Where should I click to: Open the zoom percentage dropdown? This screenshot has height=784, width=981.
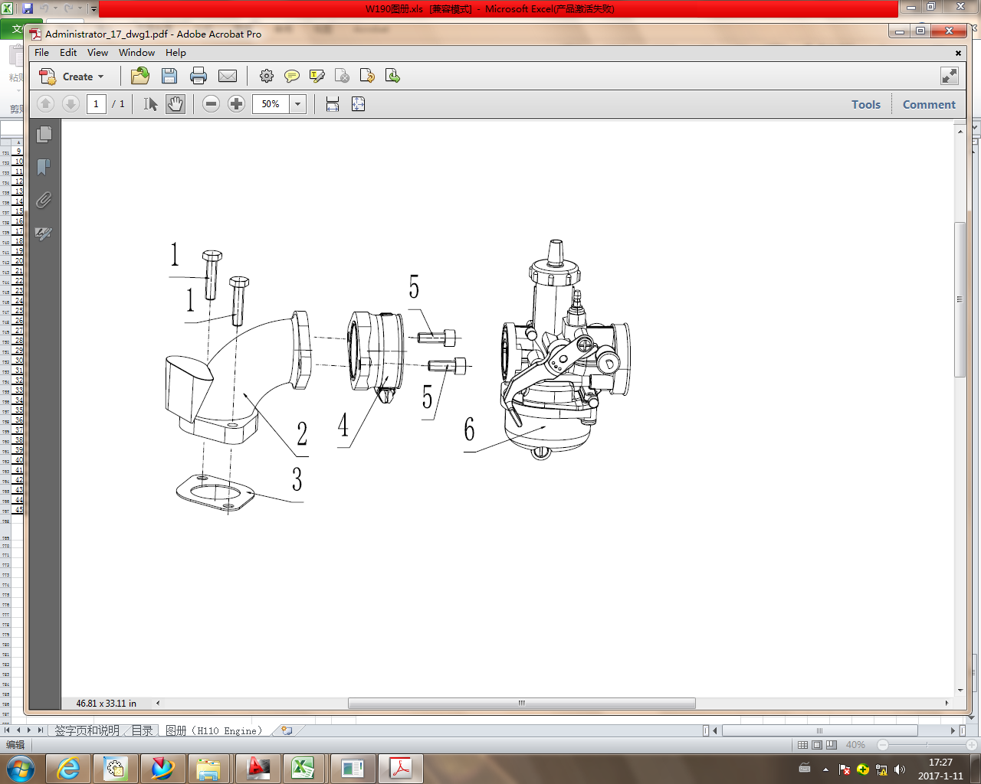tap(296, 103)
